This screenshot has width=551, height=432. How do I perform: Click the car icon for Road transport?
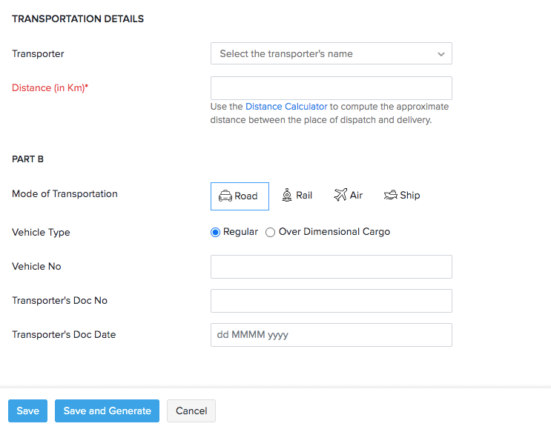click(225, 196)
